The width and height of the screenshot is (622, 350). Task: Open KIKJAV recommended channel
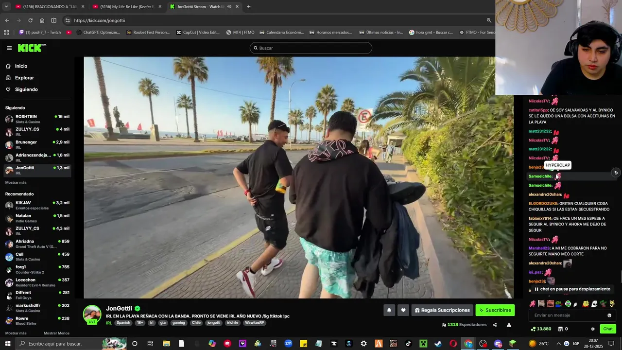click(37, 205)
